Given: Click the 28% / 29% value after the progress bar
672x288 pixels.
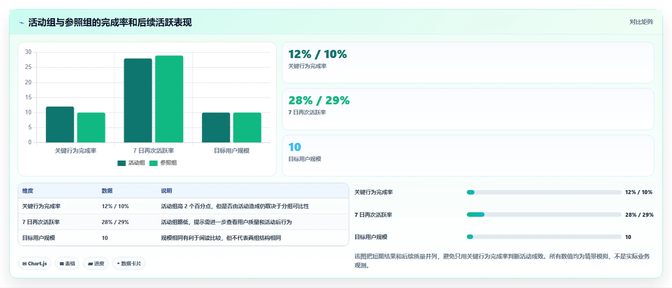Looking at the screenshot, I should (x=639, y=215).
